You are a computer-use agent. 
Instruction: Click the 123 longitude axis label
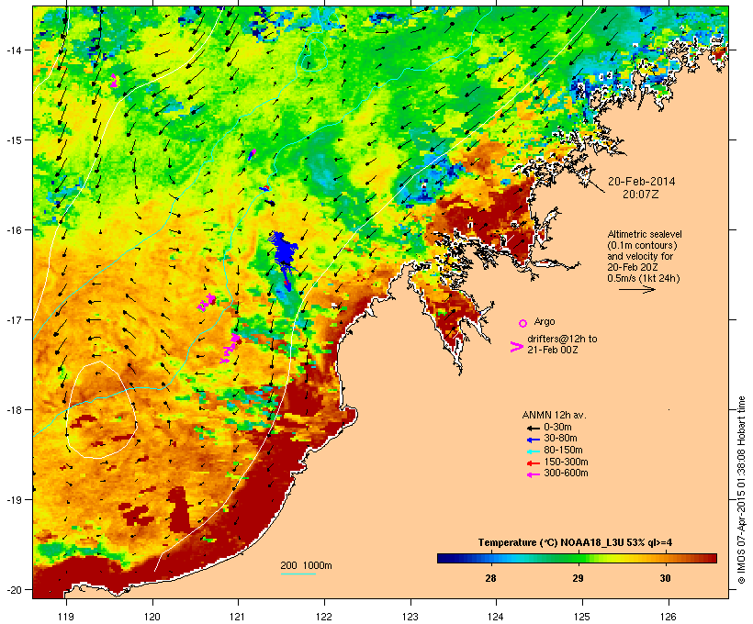tap(410, 617)
